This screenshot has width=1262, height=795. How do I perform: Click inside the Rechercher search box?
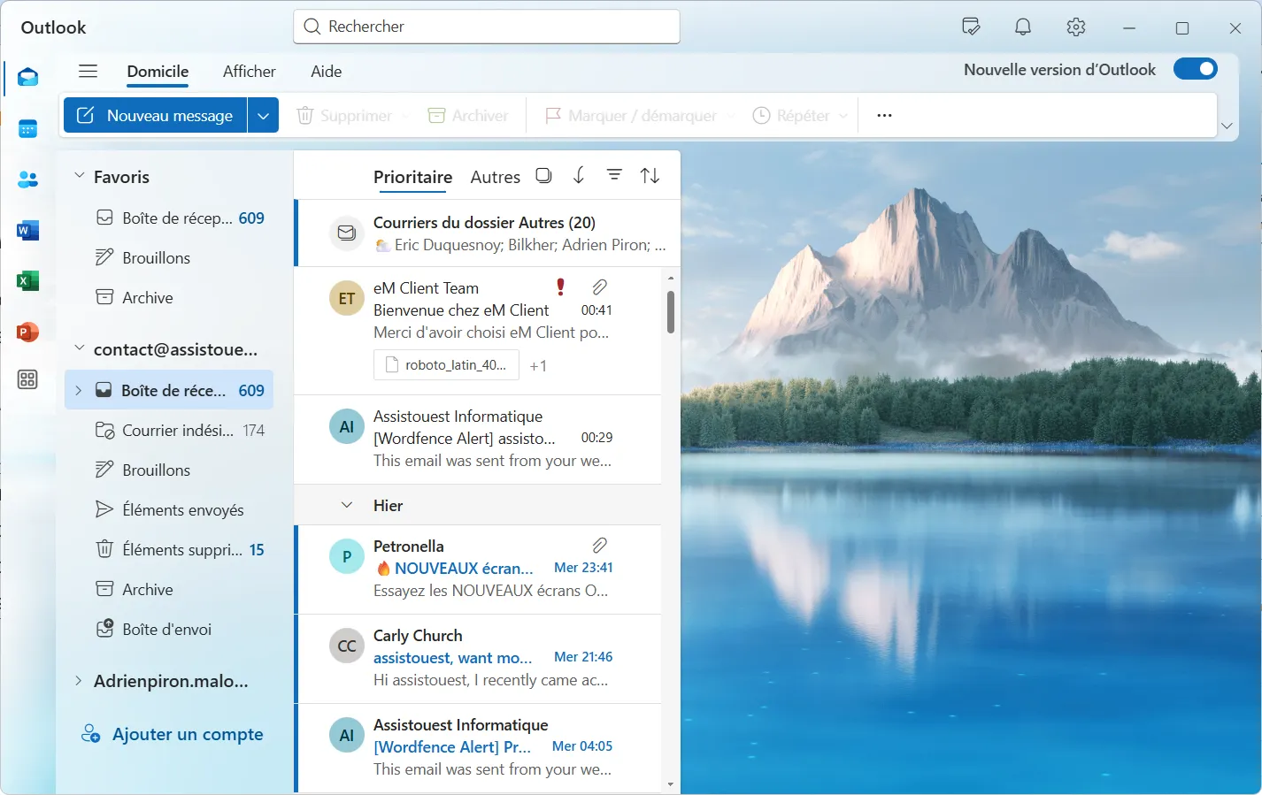[x=487, y=27]
